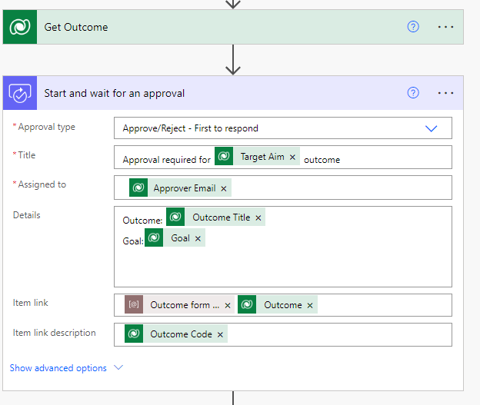Expand Show advanced options
Viewport: 480px width, 405px height.
[65, 368]
